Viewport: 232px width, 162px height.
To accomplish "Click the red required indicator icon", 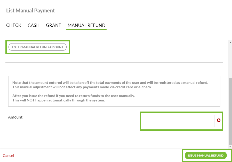I will click(219, 120).
